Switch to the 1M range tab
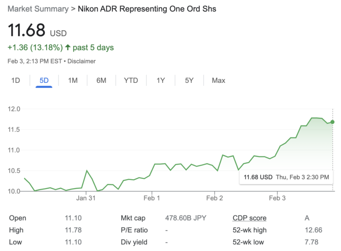 coord(73,81)
